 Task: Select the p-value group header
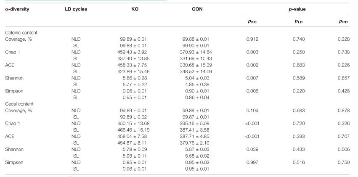click(x=297, y=9)
